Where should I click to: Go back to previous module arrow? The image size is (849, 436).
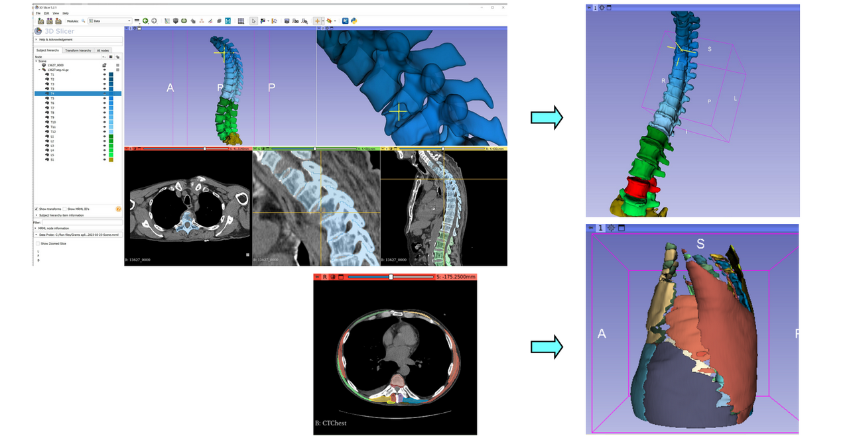point(145,21)
